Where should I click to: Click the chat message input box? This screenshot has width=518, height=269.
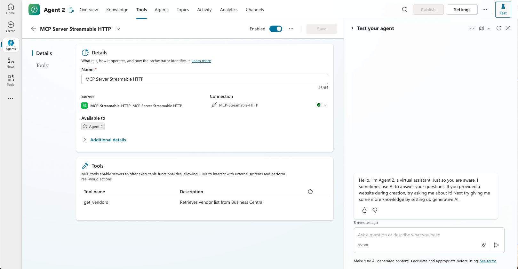tap(429, 240)
